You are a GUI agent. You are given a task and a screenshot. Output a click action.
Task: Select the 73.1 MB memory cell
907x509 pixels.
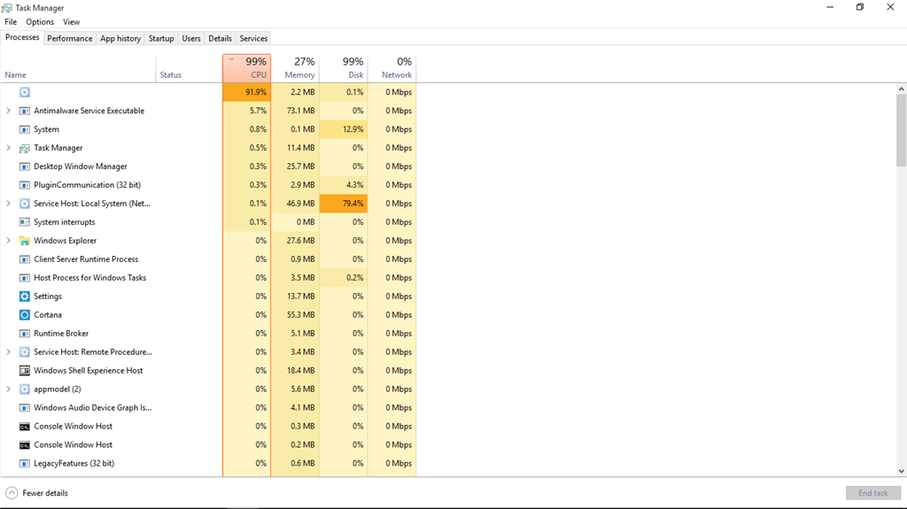(x=295, y=111)
